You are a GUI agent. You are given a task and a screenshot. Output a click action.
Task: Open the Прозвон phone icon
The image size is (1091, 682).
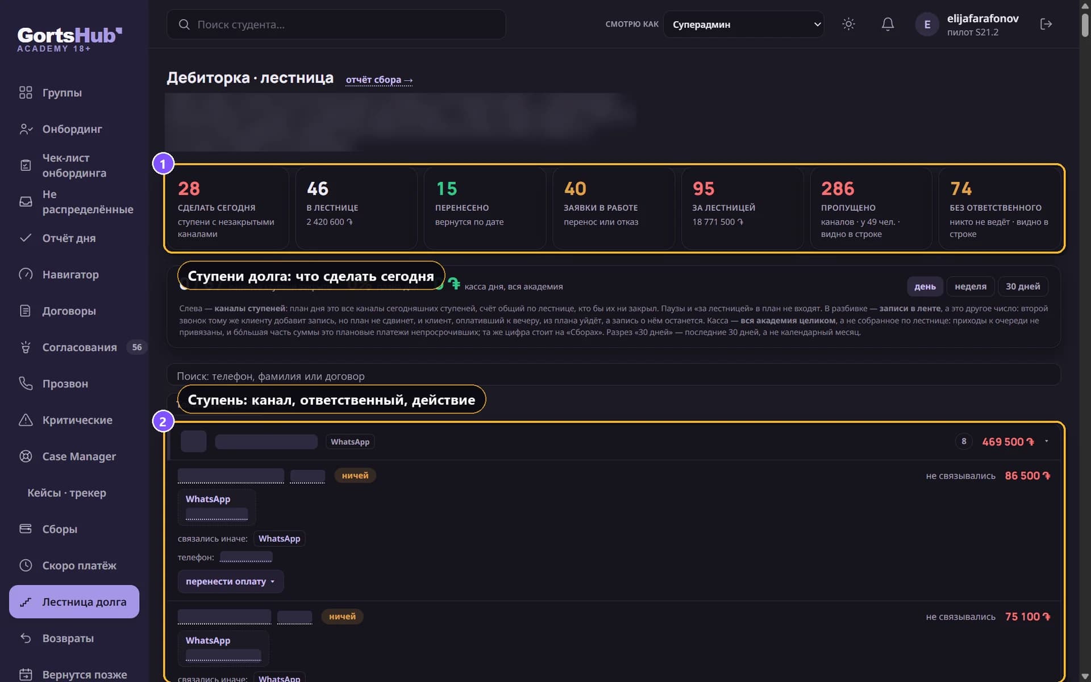(x=26, y=384)
